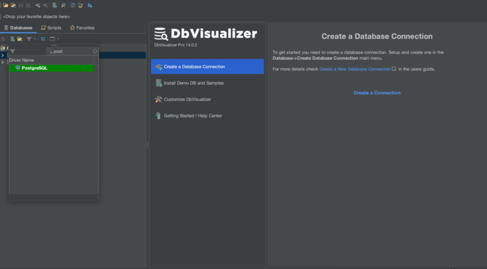Open dropdown arrow next to the filter funnel

click(35, 39)
